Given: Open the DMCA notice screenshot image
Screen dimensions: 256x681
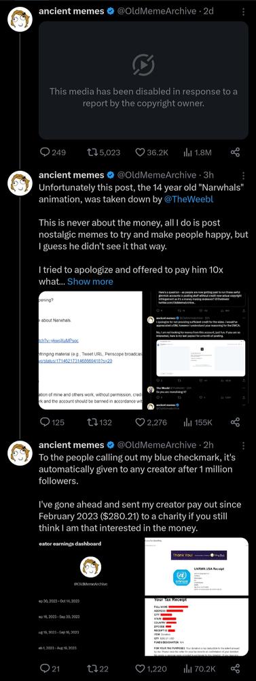Looking at the screenshot, I should (x=90, y=350).
